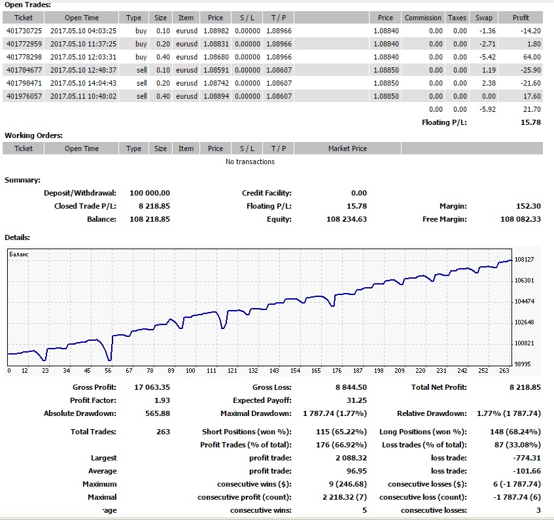
Task: Click the Profit Factor value 1.93
Action: click(x=162, y=400)
